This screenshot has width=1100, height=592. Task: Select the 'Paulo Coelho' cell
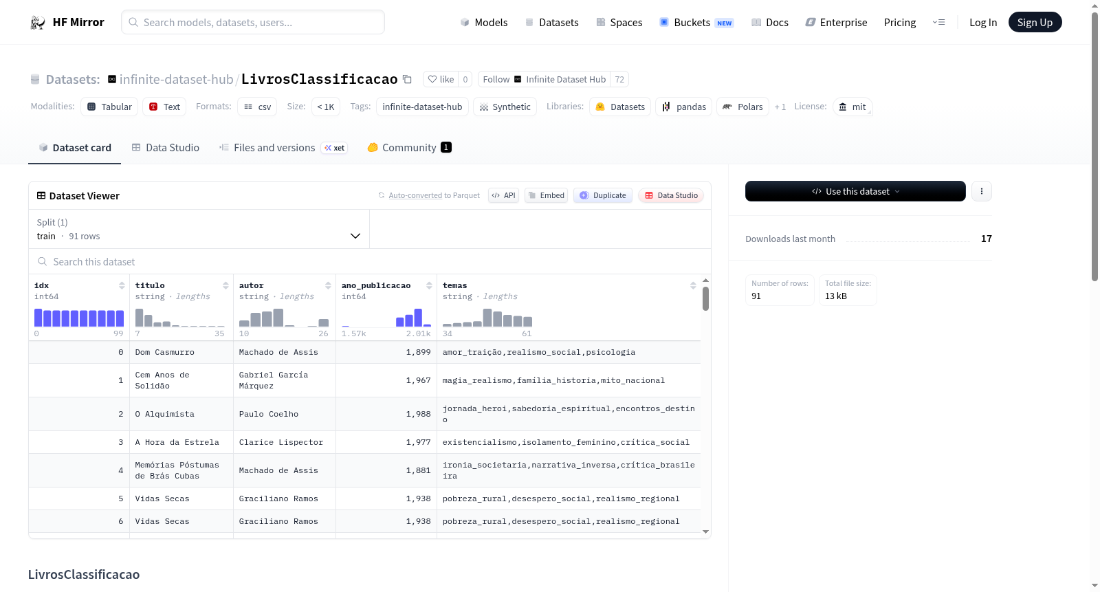[285, 414]
